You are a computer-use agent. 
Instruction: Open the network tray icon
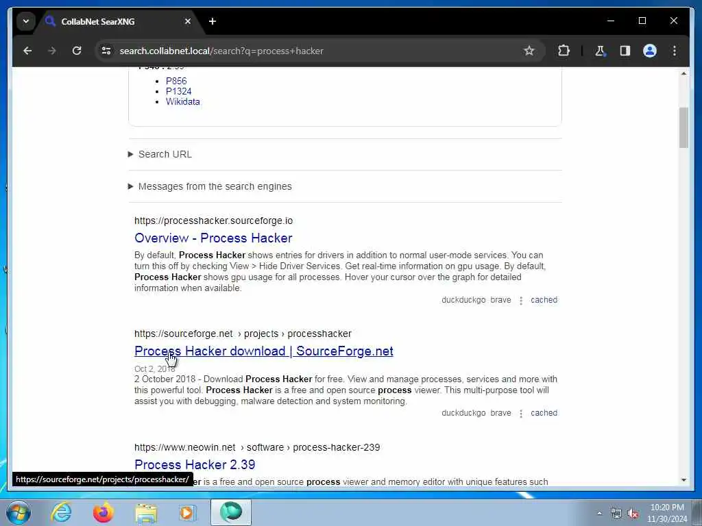click(616, 514)
